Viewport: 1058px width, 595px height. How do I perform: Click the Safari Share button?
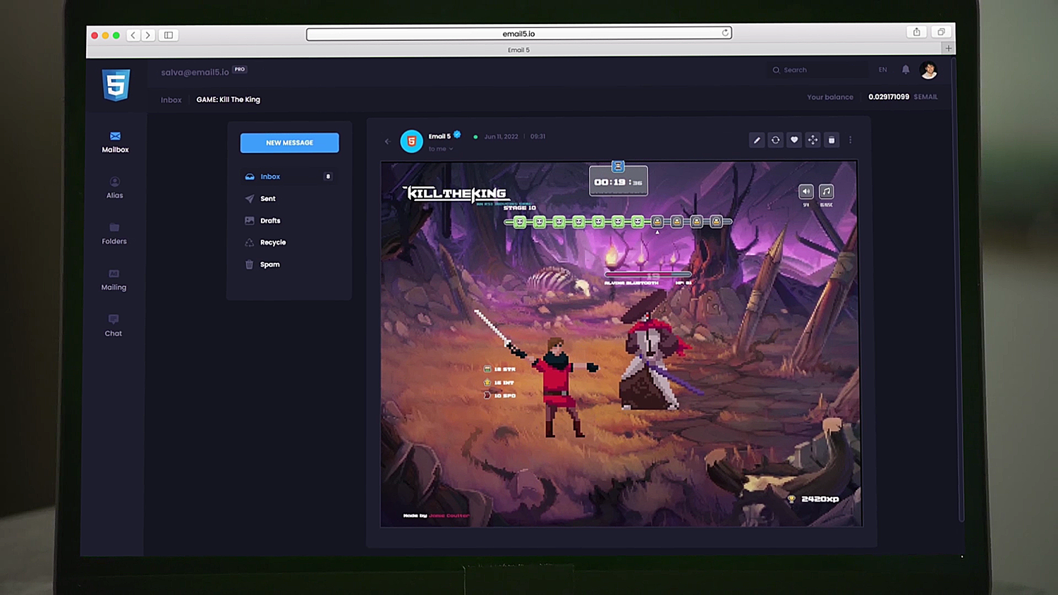click(x=916, y=32)
